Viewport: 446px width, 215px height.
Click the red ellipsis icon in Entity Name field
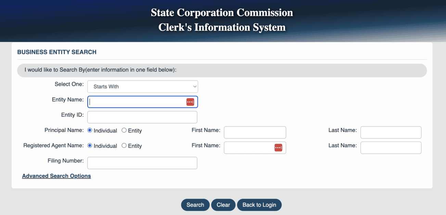pos(190,102)
